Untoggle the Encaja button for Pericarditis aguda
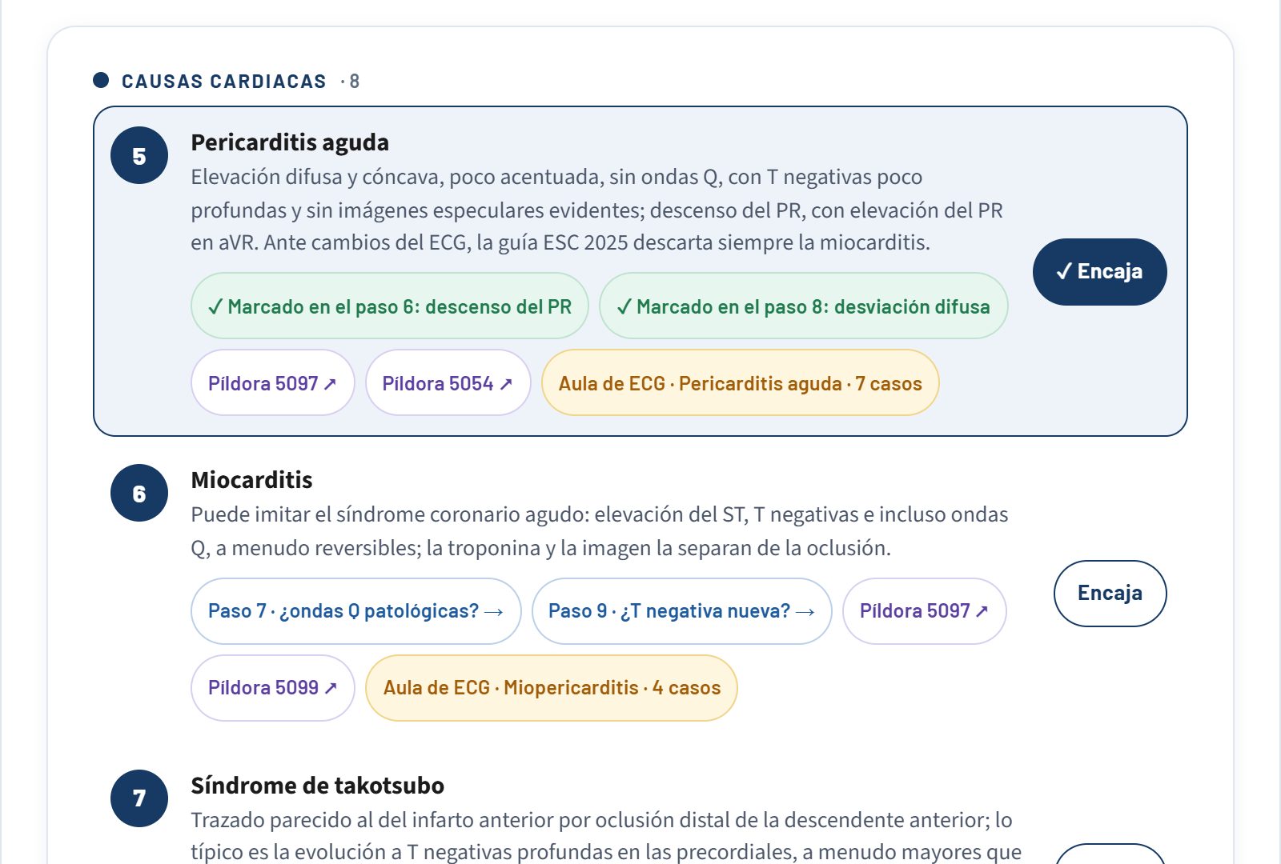The width and height of the screenshot is (1281, 864). (1099, 272)
